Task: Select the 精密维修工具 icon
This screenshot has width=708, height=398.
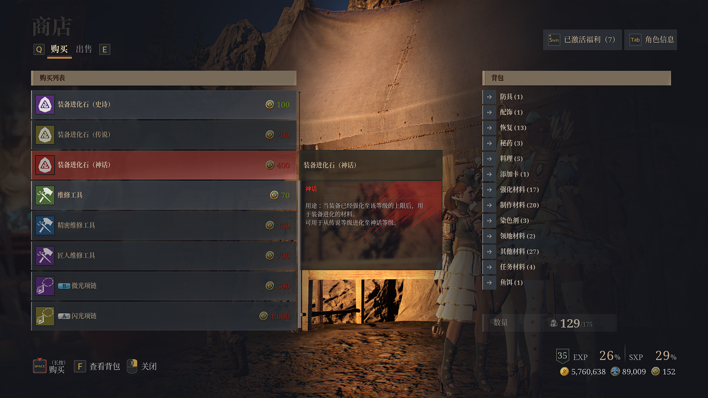Action: pyautogui.click(x=45, y=226)
